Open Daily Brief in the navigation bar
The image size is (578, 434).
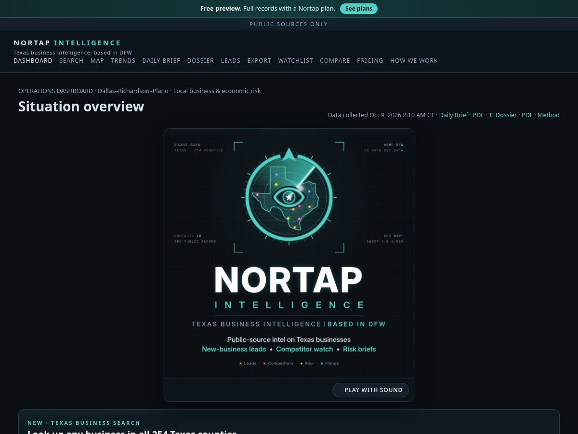point(161,61)
